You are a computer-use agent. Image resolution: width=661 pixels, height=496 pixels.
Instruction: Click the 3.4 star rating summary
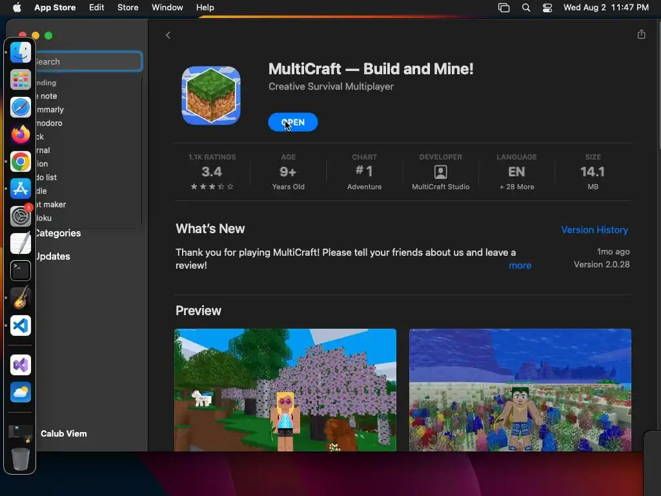(x=212, y=172)
